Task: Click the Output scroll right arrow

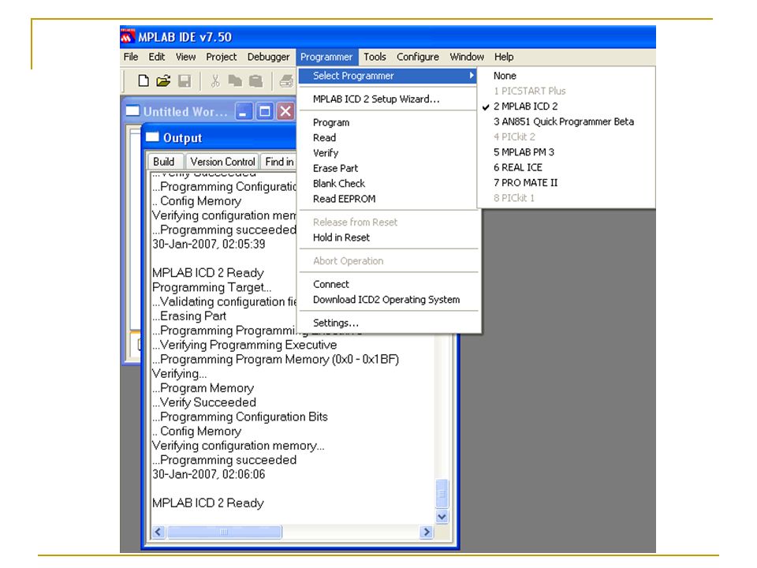Action: point(427,532)
